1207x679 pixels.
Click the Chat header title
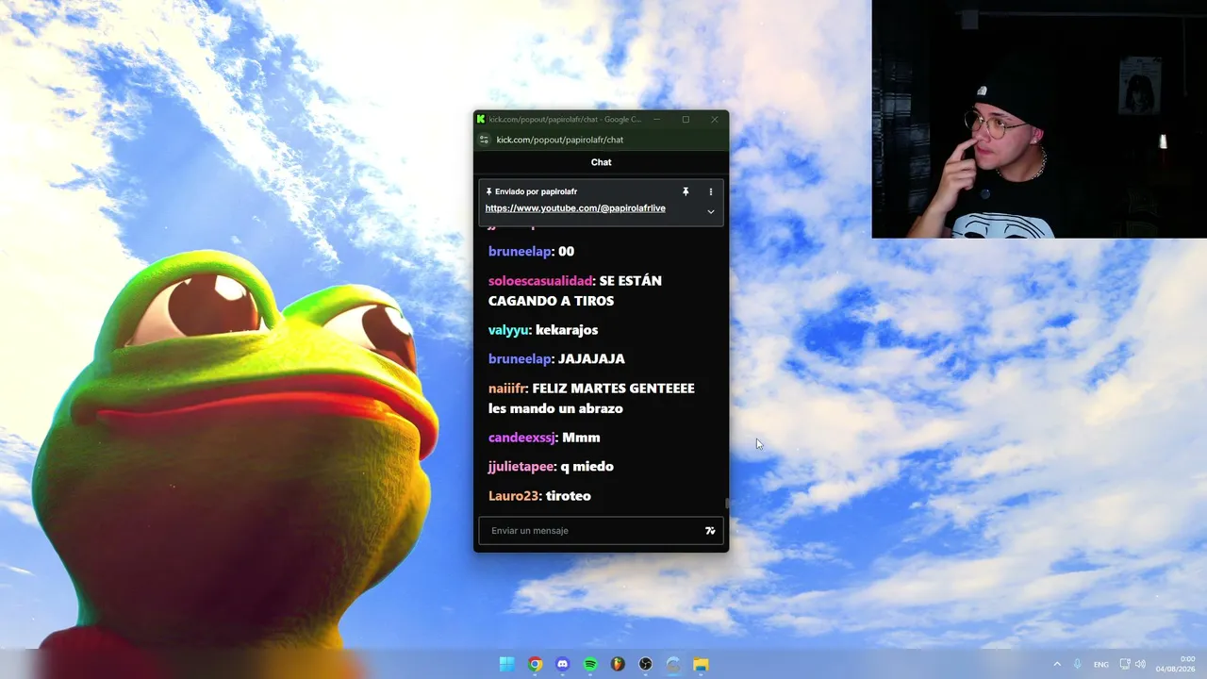coord(601,162)
